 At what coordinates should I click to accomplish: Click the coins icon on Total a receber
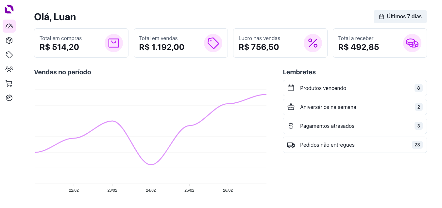(412, 43)
